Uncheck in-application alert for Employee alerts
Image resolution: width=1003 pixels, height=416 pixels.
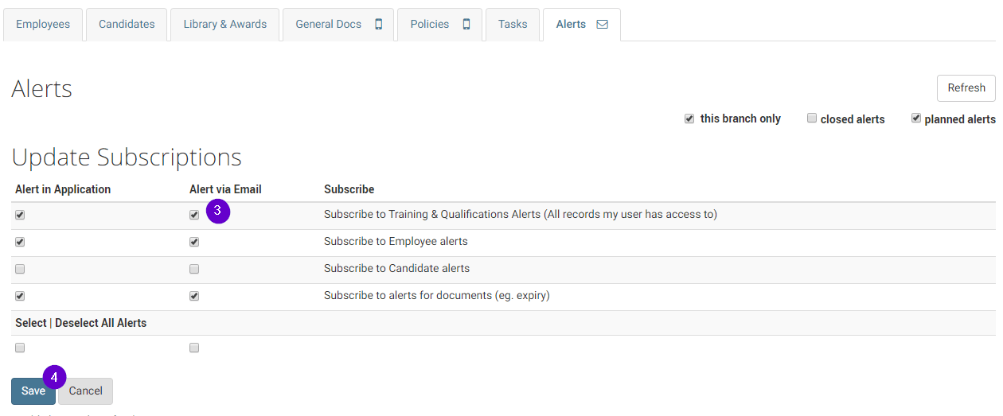pos(20,242)
